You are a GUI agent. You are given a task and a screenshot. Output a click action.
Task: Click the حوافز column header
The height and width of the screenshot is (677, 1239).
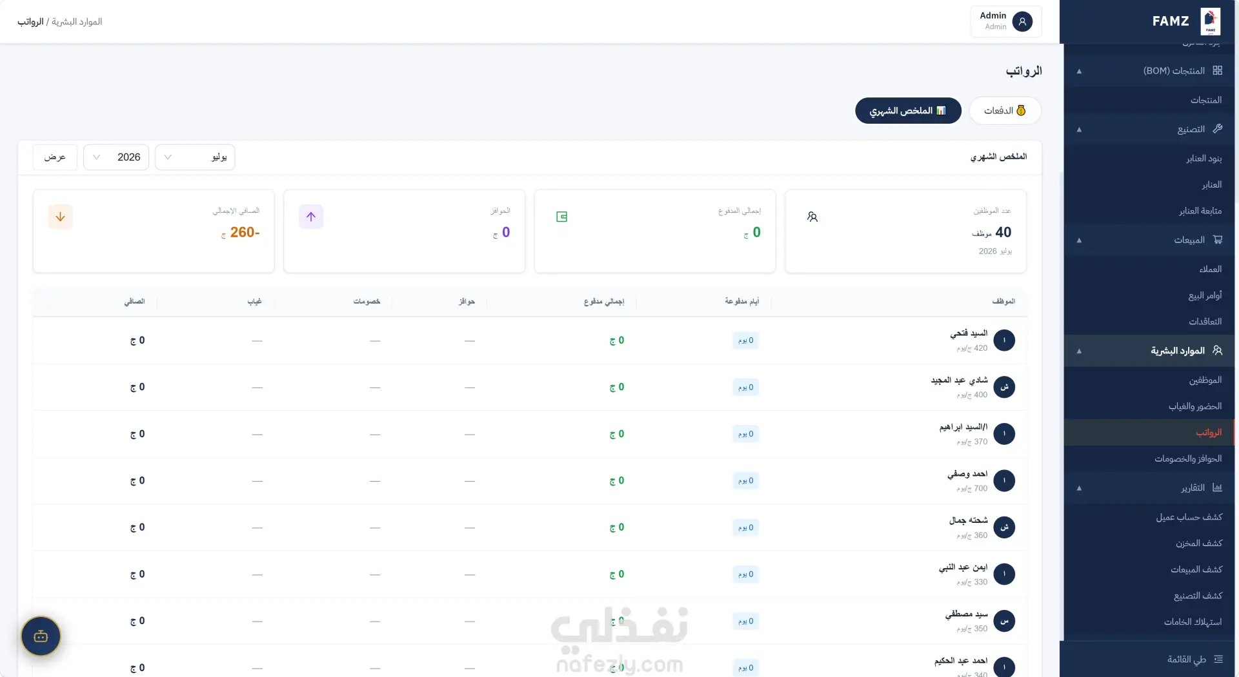[467, 301]
